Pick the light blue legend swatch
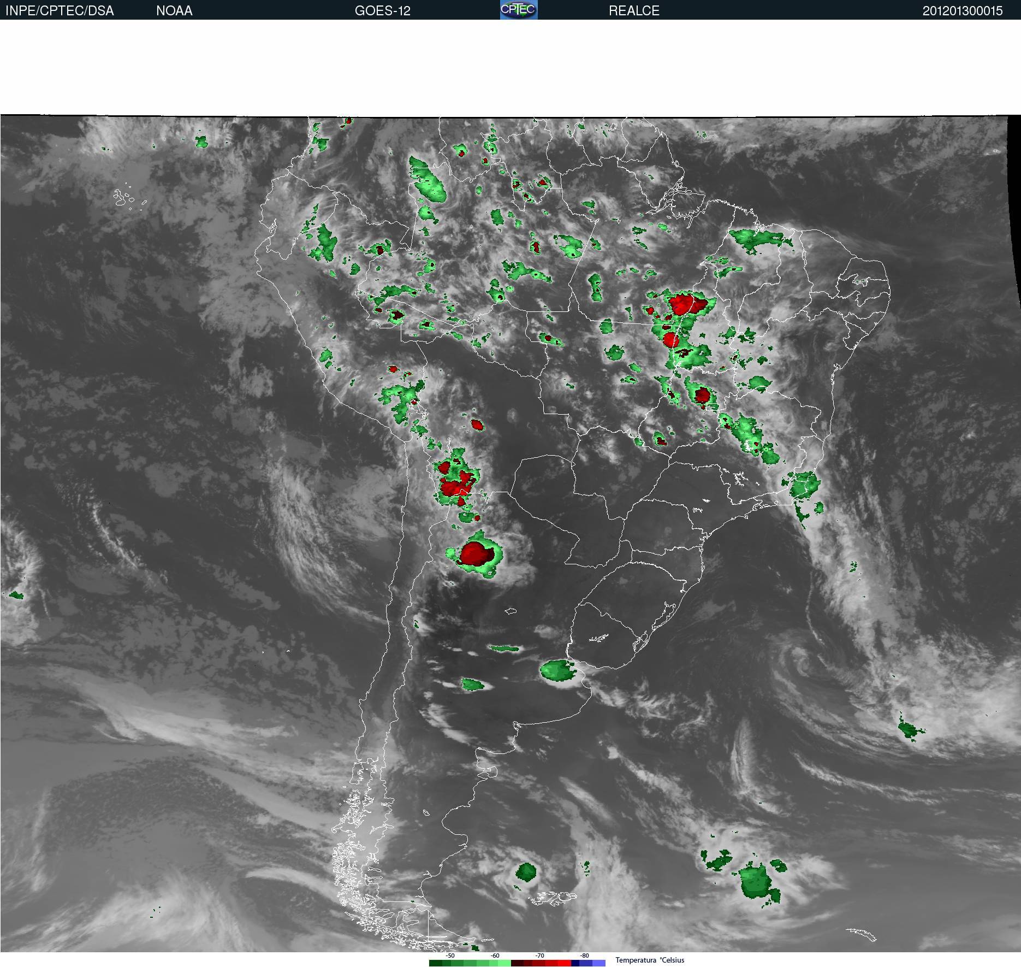The width and height of the screenshot is (1021, 967). coord(599,963)
